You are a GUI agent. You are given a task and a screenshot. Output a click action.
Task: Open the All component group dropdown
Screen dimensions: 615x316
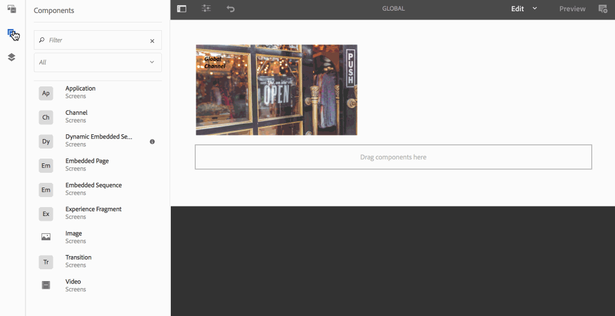click(98, 62)
